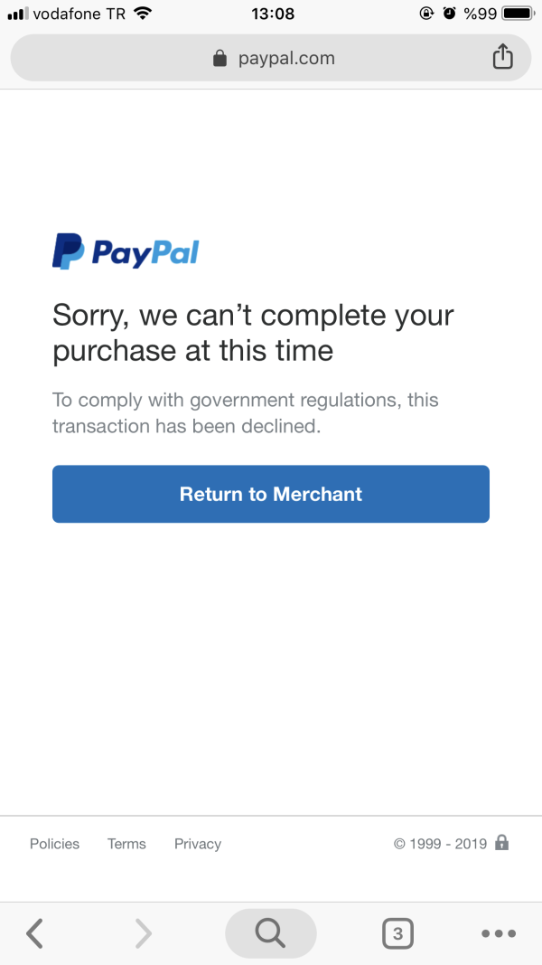Viewport: 542px width, 965px height.
Task: Tap the Wi-Fi icon in status bar
Action: (143, 13)
